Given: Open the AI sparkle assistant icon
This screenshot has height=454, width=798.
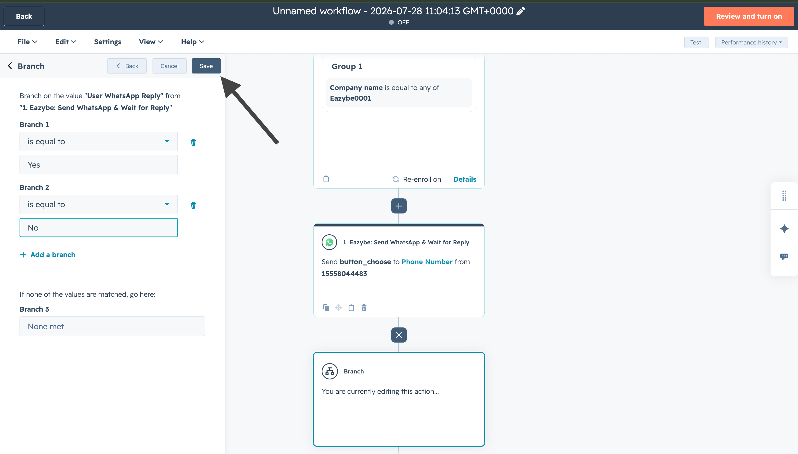Looking at the screenshot, I should click(784, 229).
